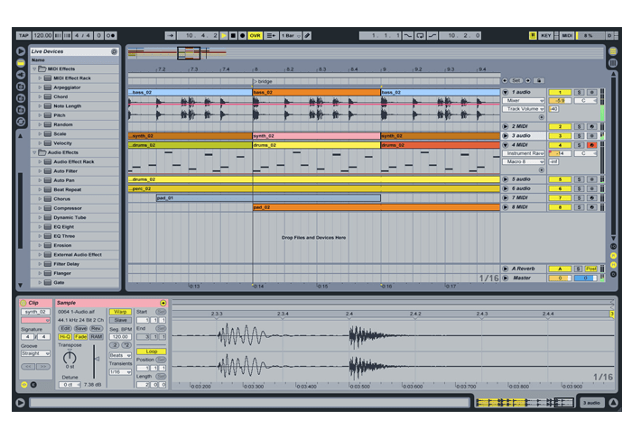Click the clip gain slider

pos(95,361)
